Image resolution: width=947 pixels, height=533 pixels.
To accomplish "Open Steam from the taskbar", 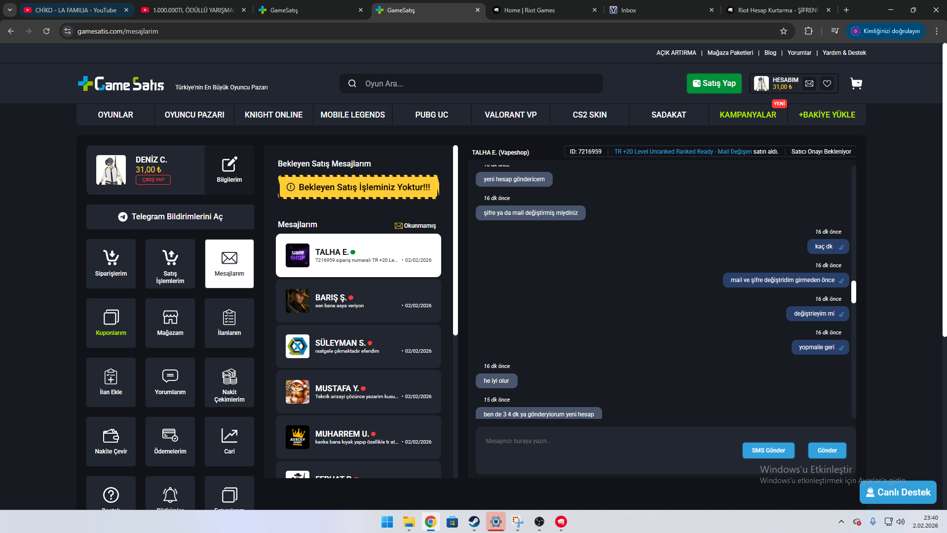I will 474,522.
